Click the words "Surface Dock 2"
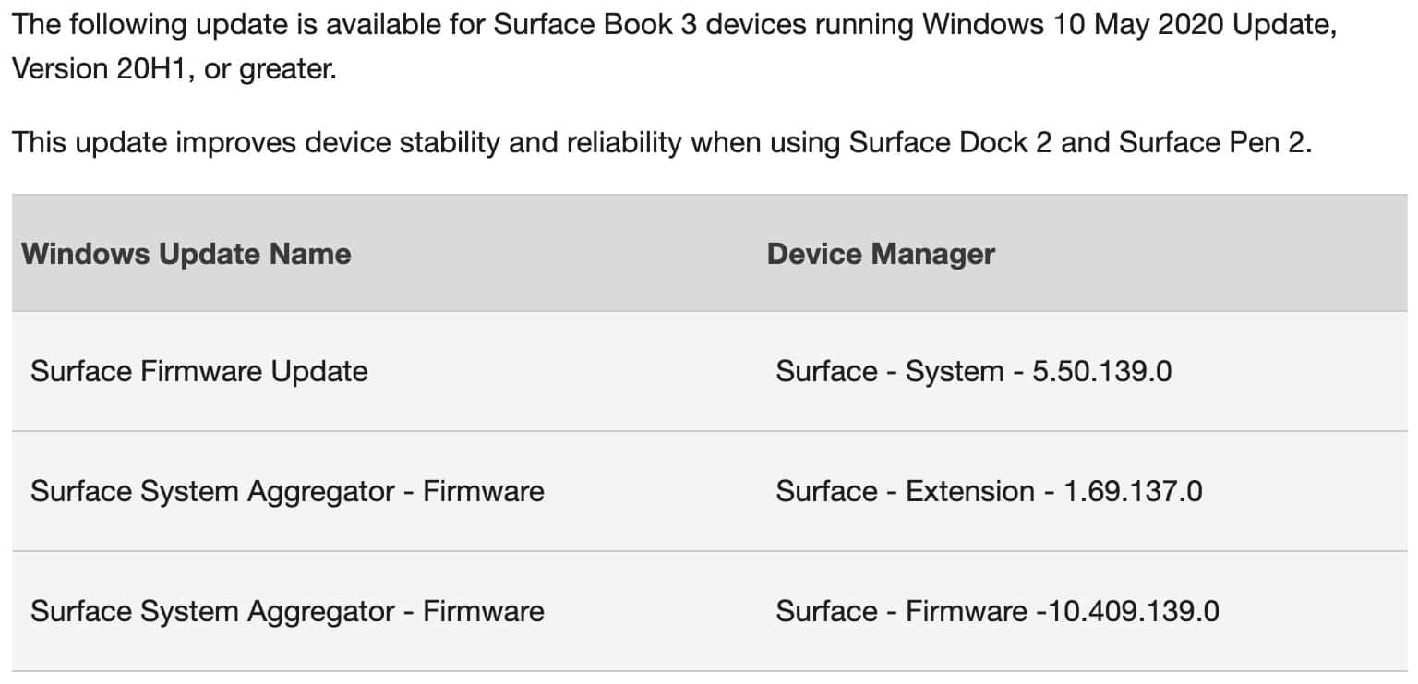The image size is (1418, 684). tap(950, 143)
